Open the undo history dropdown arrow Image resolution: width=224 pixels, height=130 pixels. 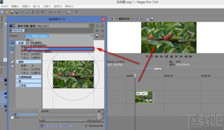click(x=54, y=12)
